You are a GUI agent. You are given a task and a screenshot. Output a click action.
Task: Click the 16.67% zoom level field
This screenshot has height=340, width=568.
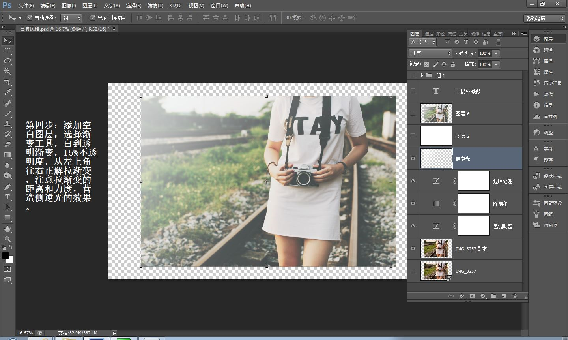(x=26, y=333)
